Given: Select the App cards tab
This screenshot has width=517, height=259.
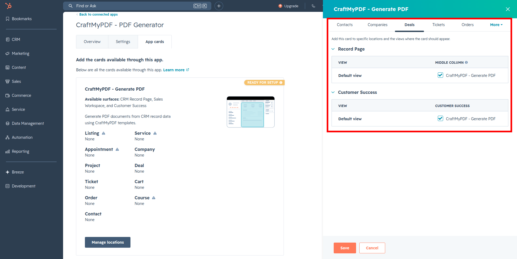Looking at the screenshot, I should click(x=155, y=42).
